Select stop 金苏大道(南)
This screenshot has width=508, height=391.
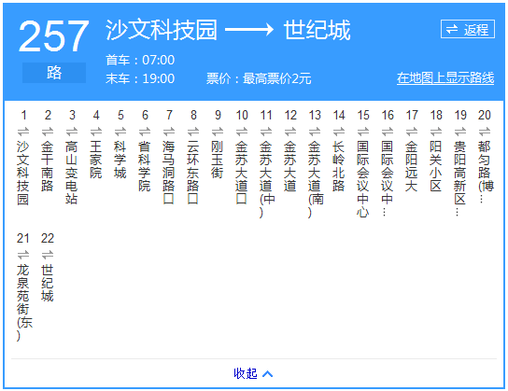pos(316,179)
